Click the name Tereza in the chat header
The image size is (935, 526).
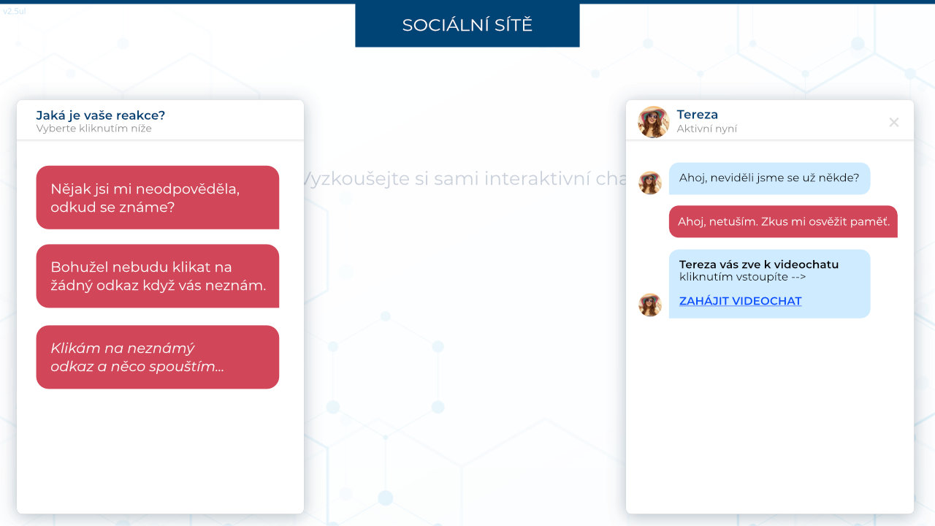(697, 115)
